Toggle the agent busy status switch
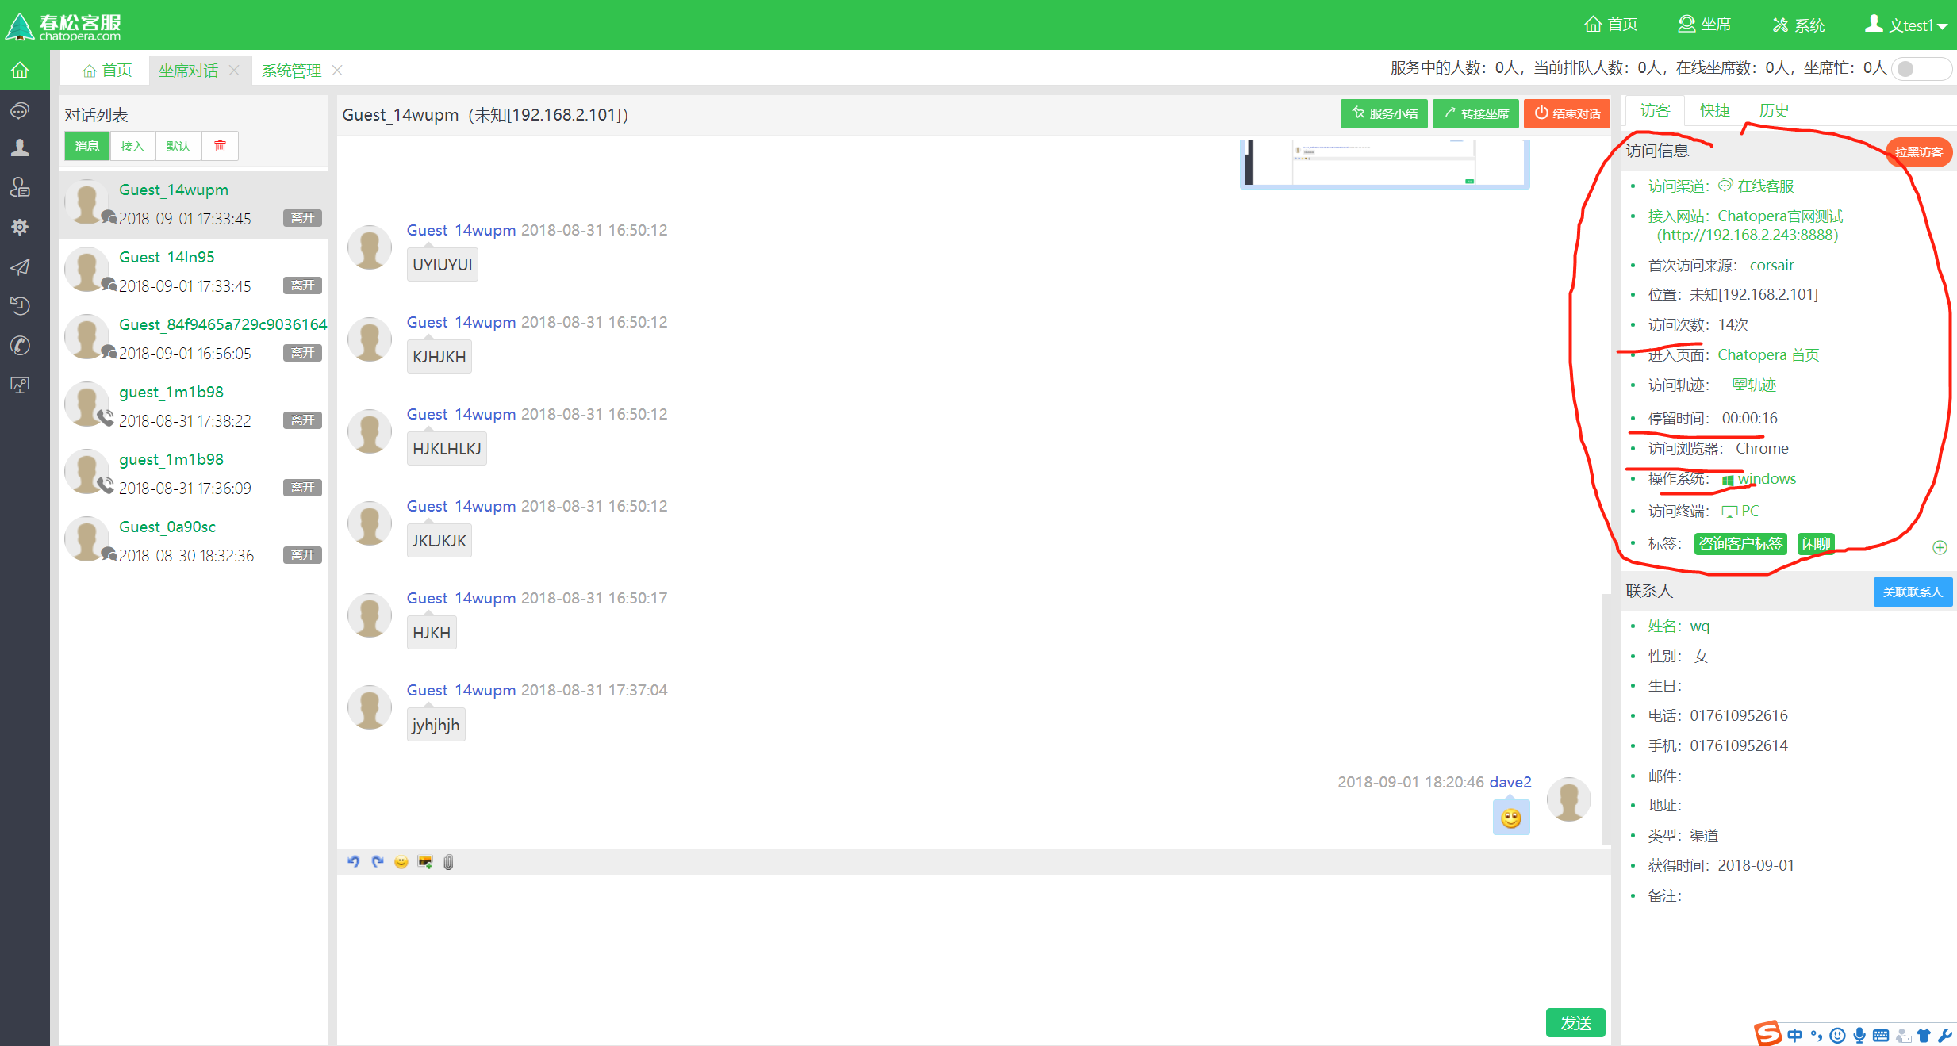The height and width of the screenshot is (1046, 1957). 1921,69
